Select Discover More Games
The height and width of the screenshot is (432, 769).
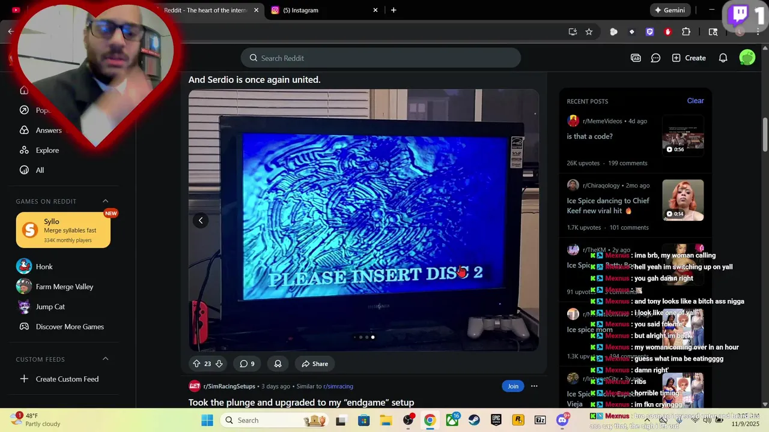pyautogui.click(x=70, y=327)
